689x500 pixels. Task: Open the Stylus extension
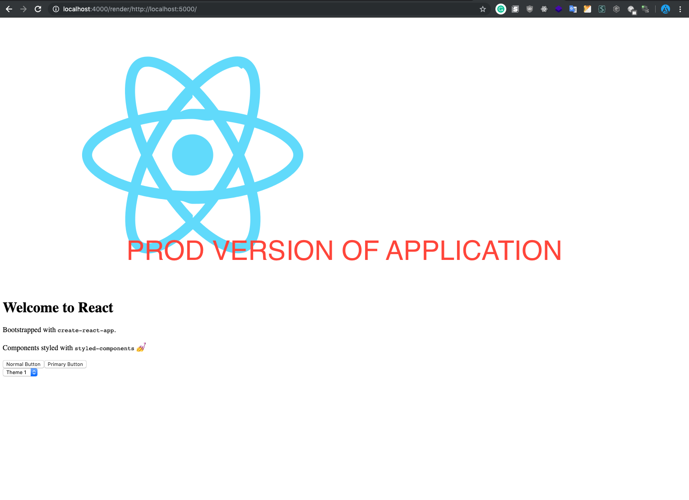point(601,9)
